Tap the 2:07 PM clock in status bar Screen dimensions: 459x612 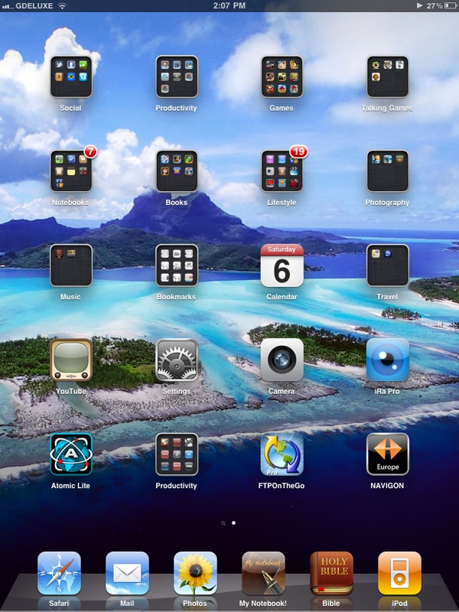click(229, 5)
